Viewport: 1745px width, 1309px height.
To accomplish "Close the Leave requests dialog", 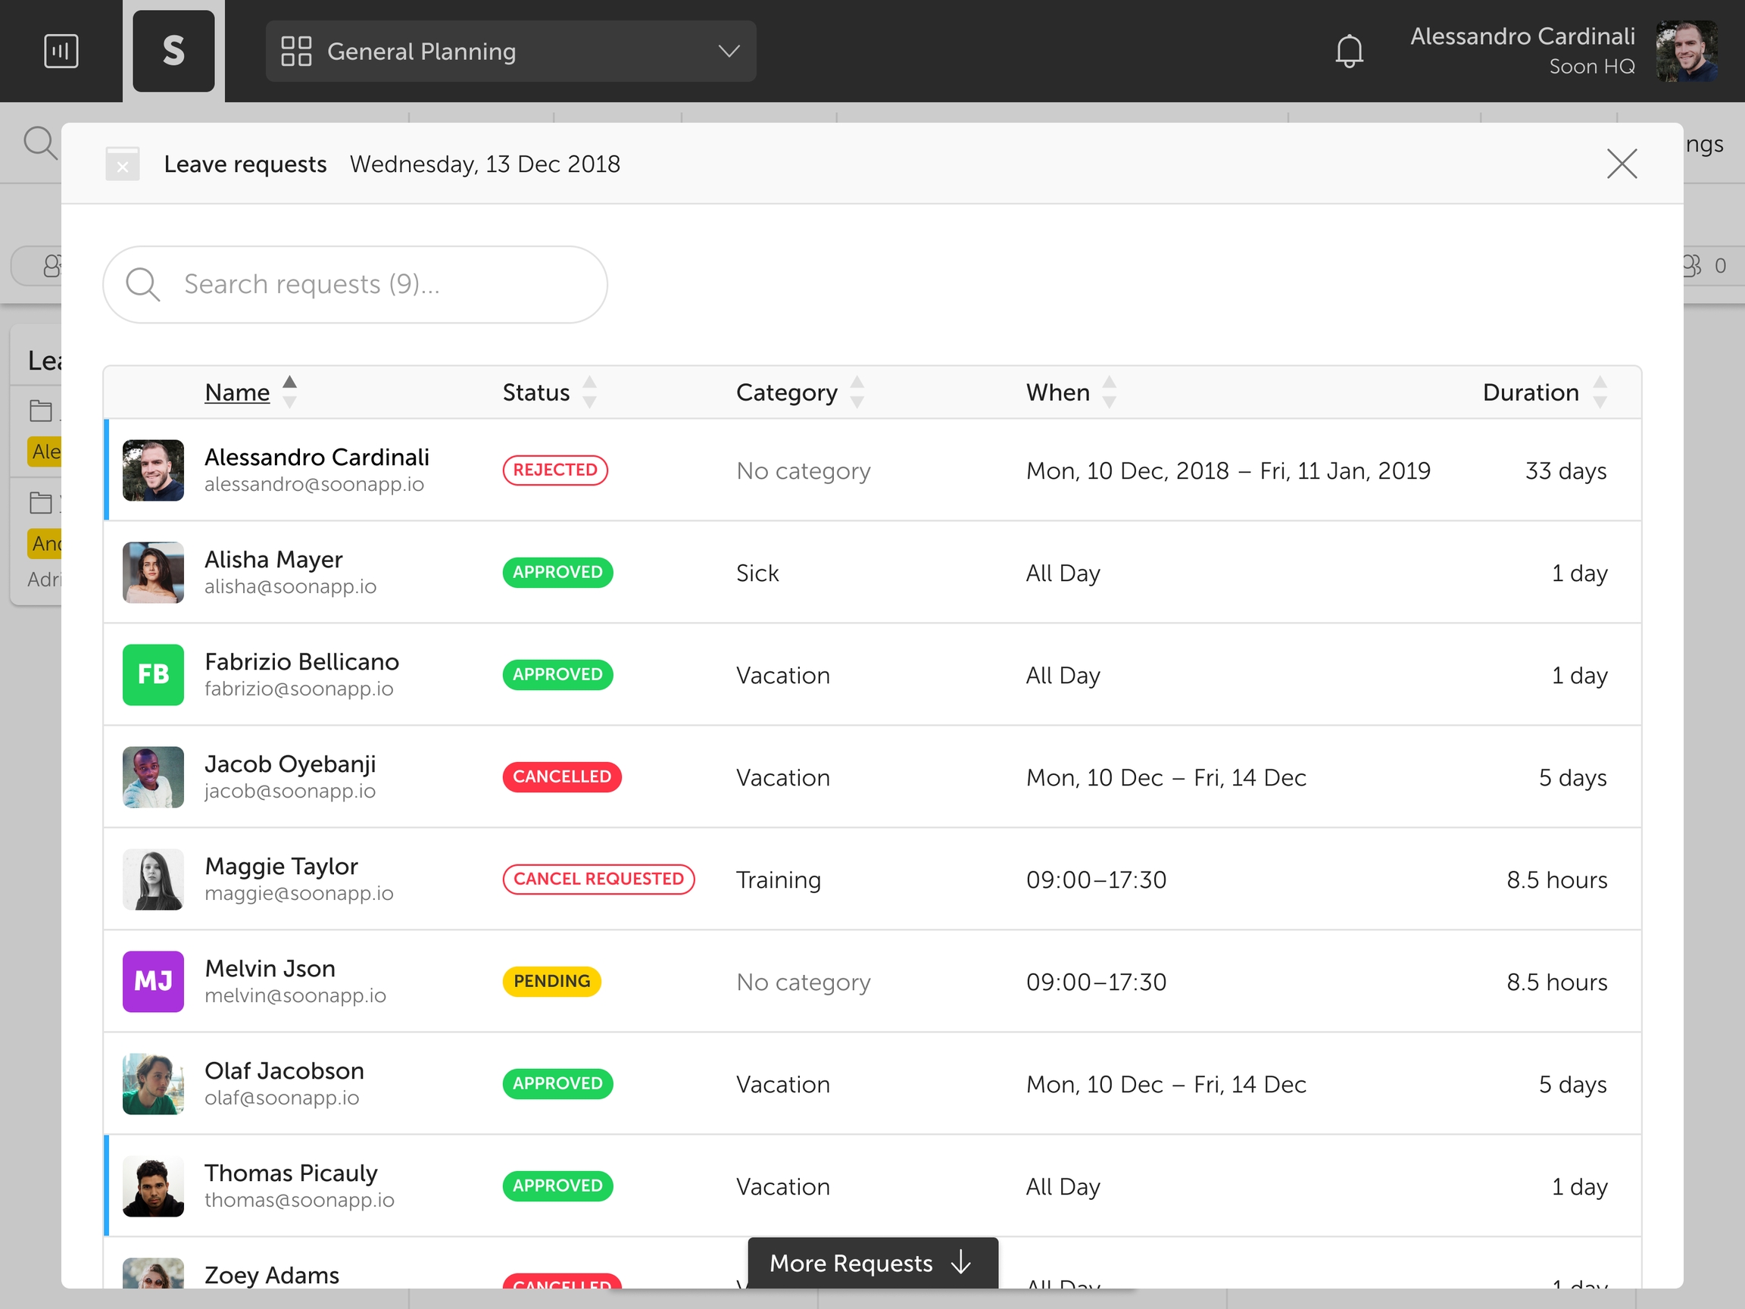I will [1622, 164].
